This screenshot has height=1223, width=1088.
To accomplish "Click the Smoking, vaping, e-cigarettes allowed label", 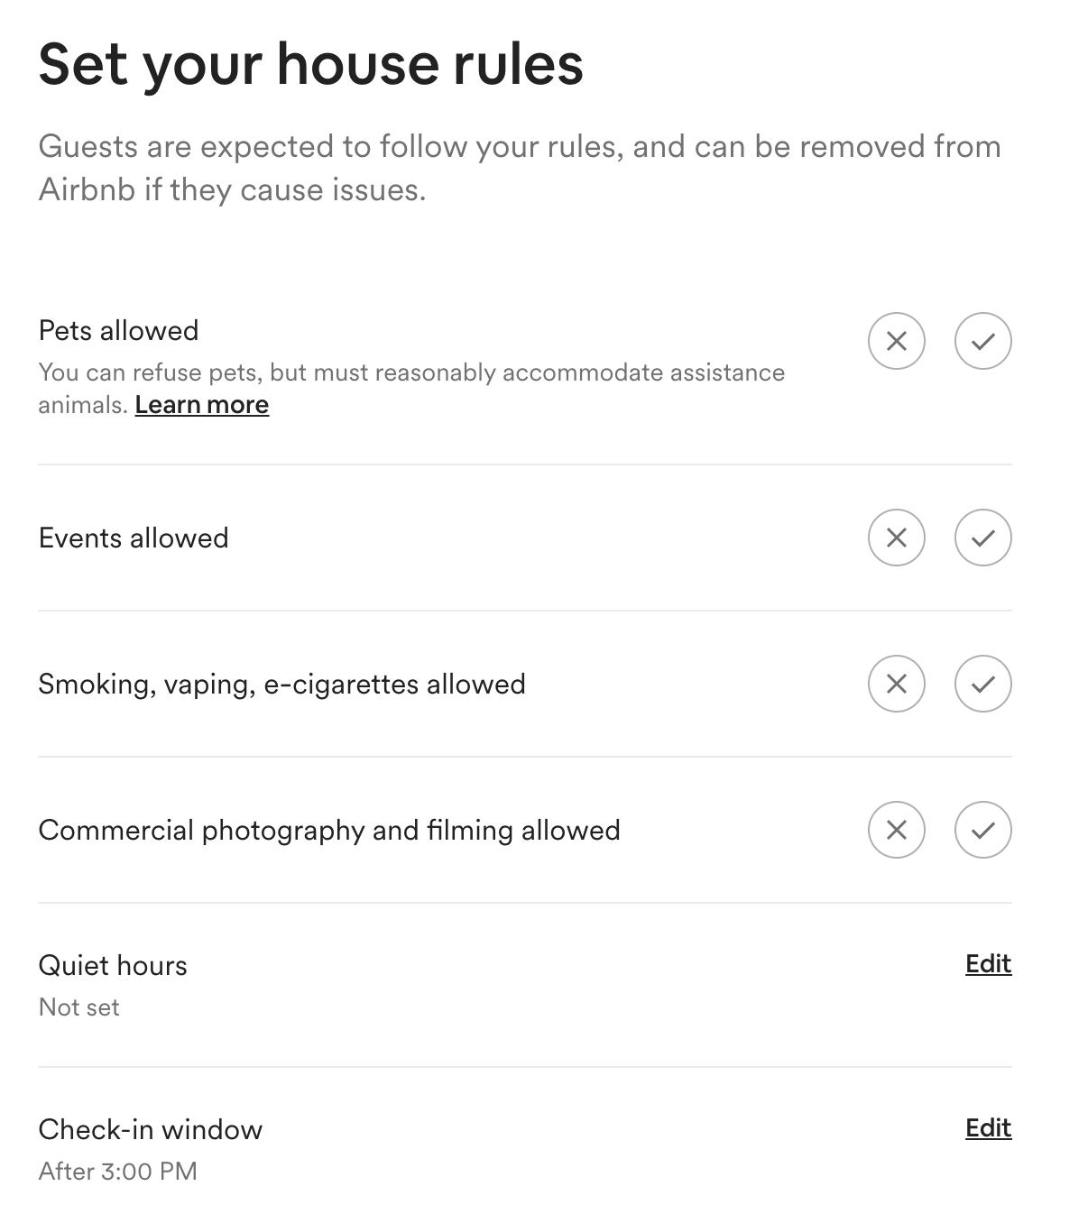I will (x=281, y=684).
